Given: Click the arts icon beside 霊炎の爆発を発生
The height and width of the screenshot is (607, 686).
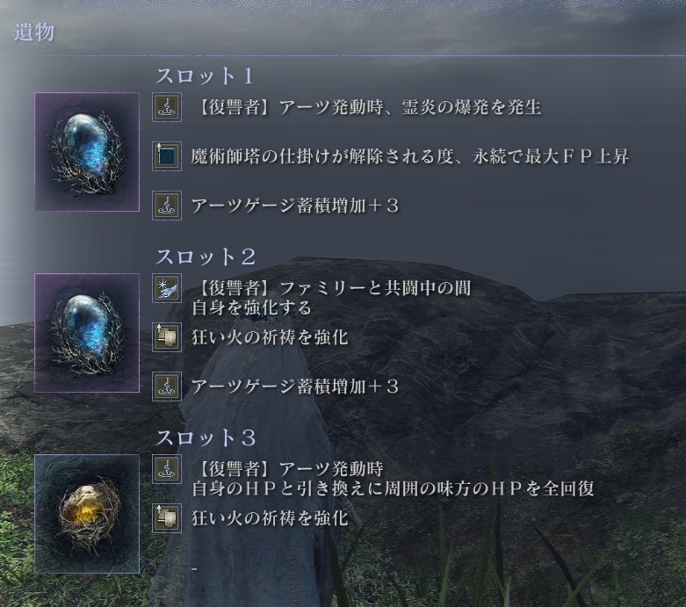Looking at the screenshot, I should [x=167, y=107].
